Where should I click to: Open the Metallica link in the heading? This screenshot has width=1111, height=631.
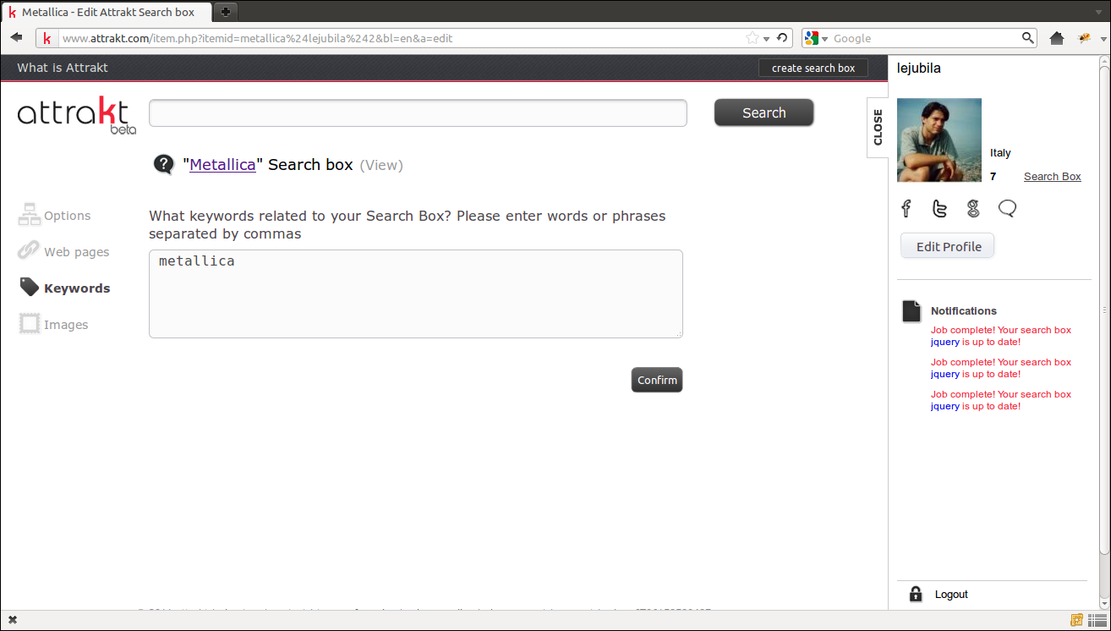click(222, 165)
